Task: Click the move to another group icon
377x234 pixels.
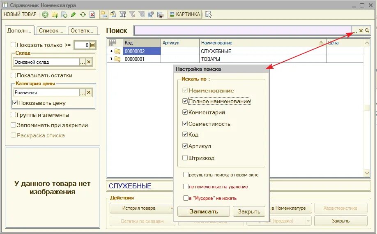Action: click(x=113, y=14)
